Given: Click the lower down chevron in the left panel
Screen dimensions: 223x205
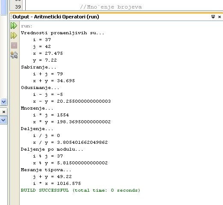Looking at the screenshot, I should pyautogui.click(x=3, y=120).
